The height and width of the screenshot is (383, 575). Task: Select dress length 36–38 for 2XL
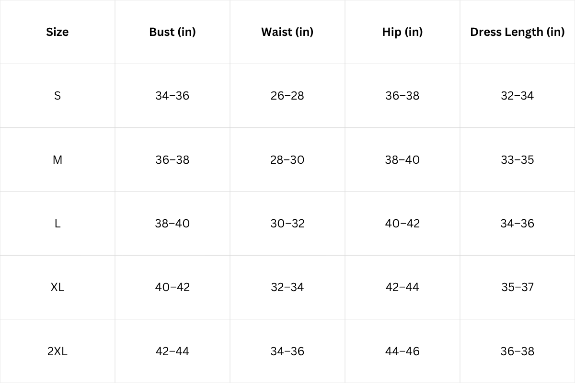click(517, 351)
